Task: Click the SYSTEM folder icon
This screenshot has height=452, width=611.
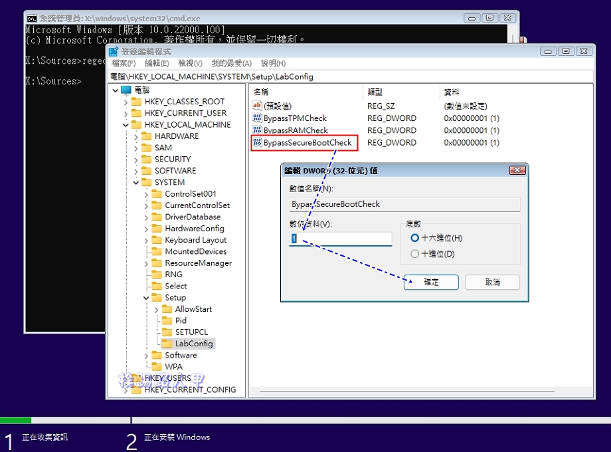Action: pos(147,182)
